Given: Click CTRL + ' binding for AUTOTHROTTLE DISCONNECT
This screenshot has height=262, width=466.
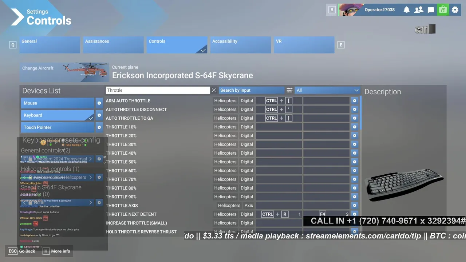Looking at the screenshot, I should [x=279, y=110].
